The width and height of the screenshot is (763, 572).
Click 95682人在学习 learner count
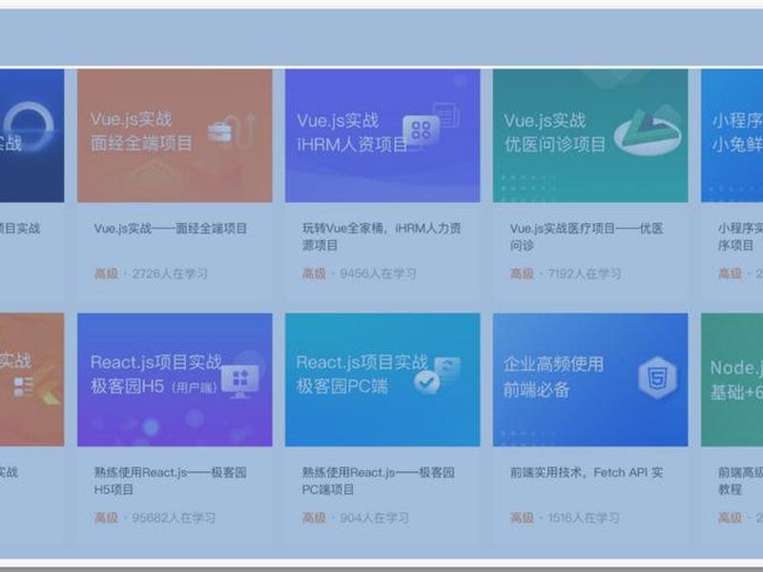174,518
